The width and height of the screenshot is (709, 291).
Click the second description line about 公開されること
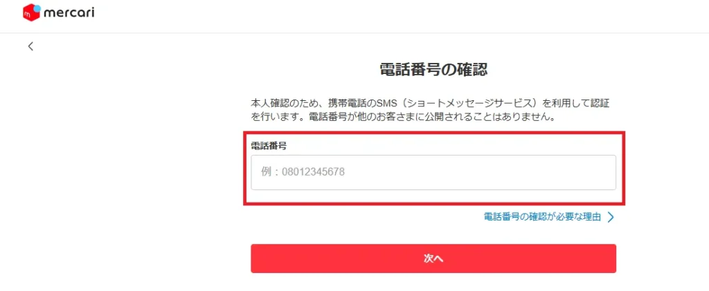point(403,117)
